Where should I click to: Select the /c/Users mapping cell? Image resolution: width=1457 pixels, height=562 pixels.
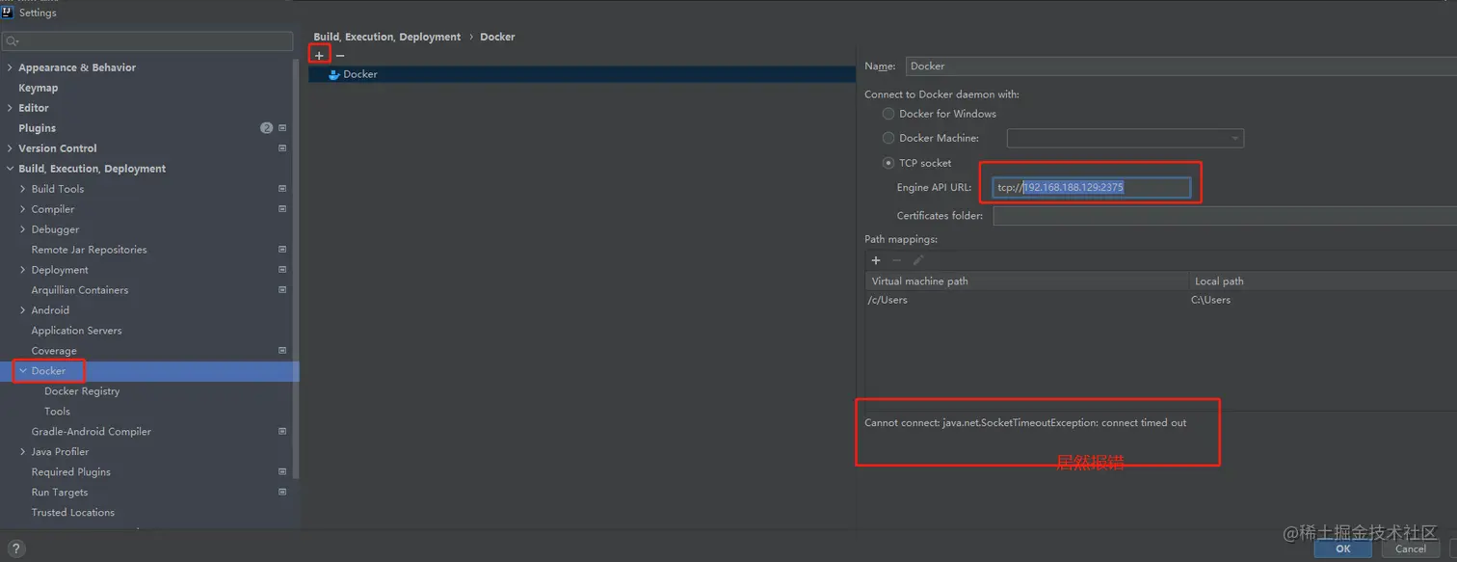pos(1027,300)
